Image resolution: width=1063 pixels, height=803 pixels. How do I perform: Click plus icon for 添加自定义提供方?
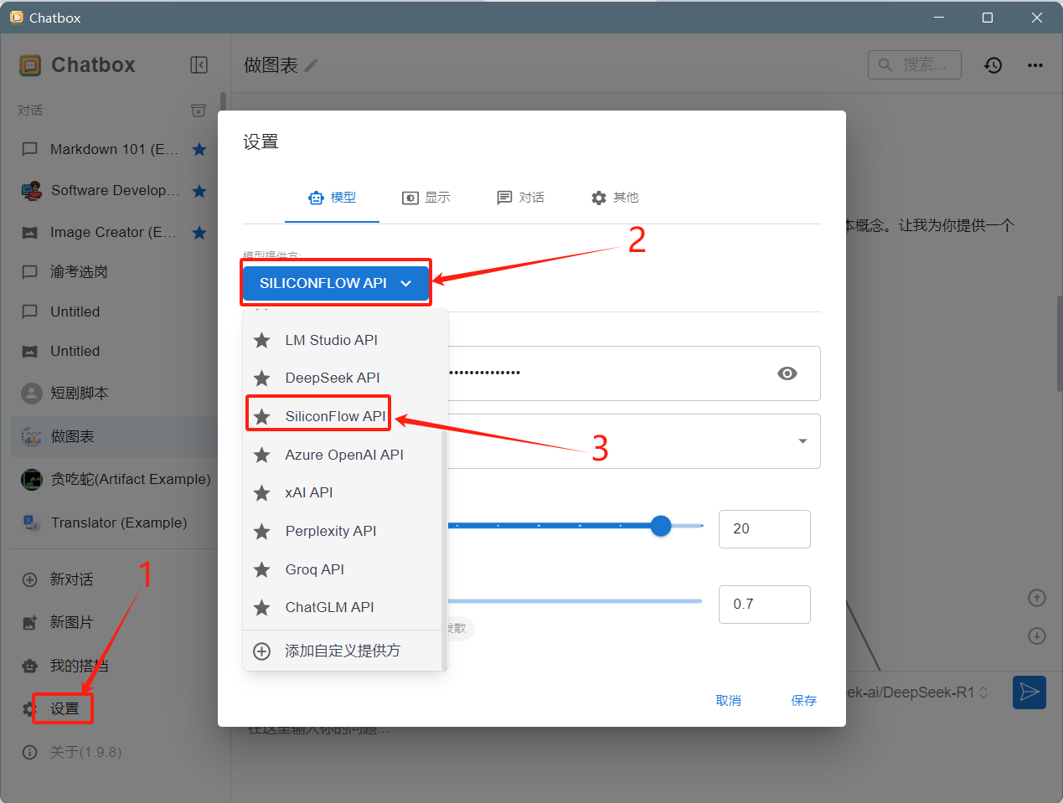(x=262, y=651)
